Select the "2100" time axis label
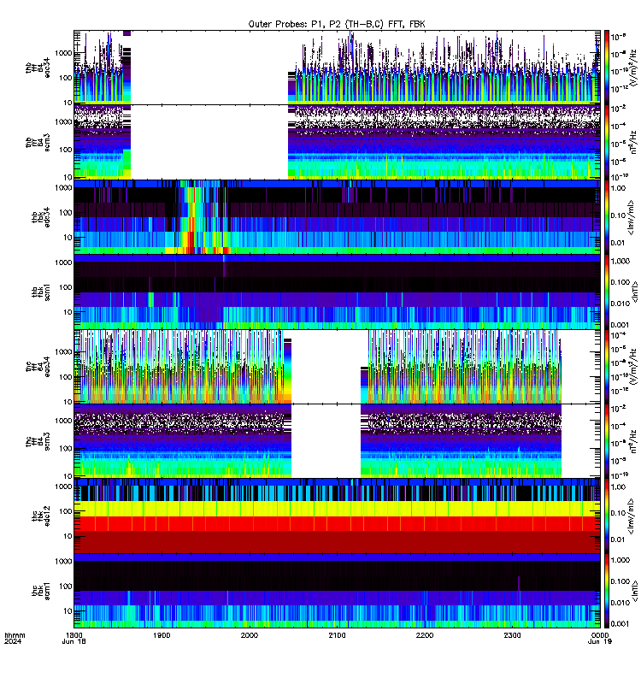The height and width of the screenshot is (684, 641). (337, 635)
